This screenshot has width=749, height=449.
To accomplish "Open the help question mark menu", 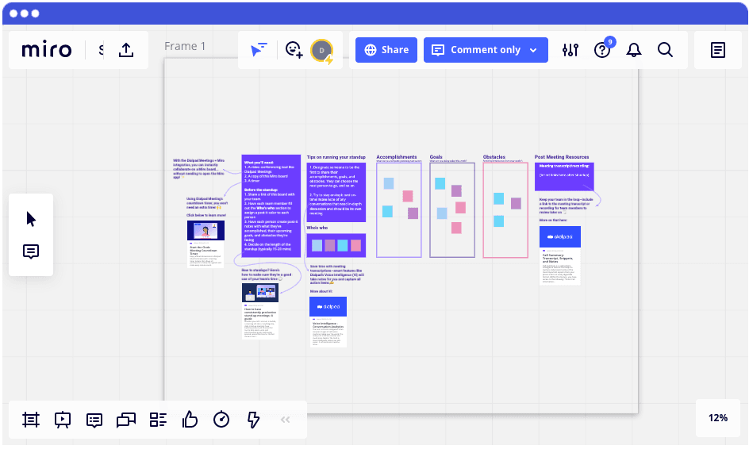I will pyautogui.click(x=602, y=50).
